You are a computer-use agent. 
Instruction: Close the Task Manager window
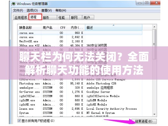[x=155, y=3]
